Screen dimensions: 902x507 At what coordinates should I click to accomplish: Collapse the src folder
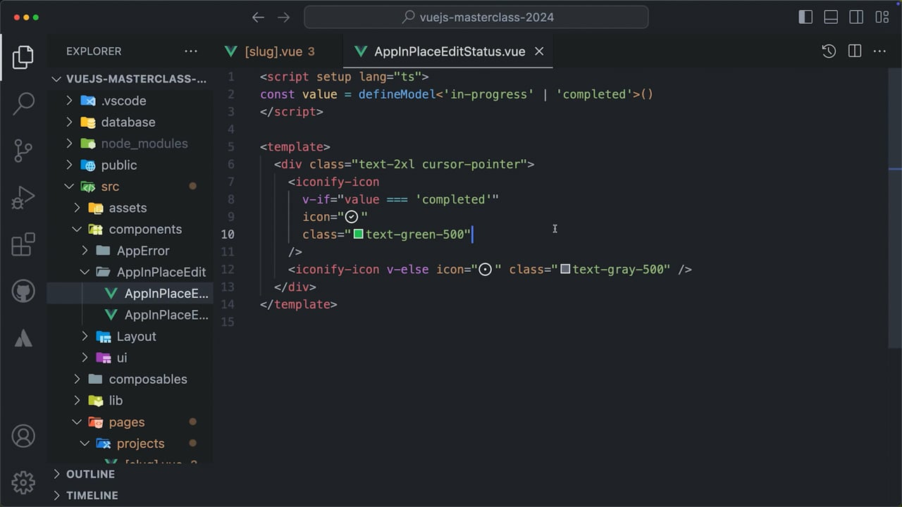[x=130, y=187]
